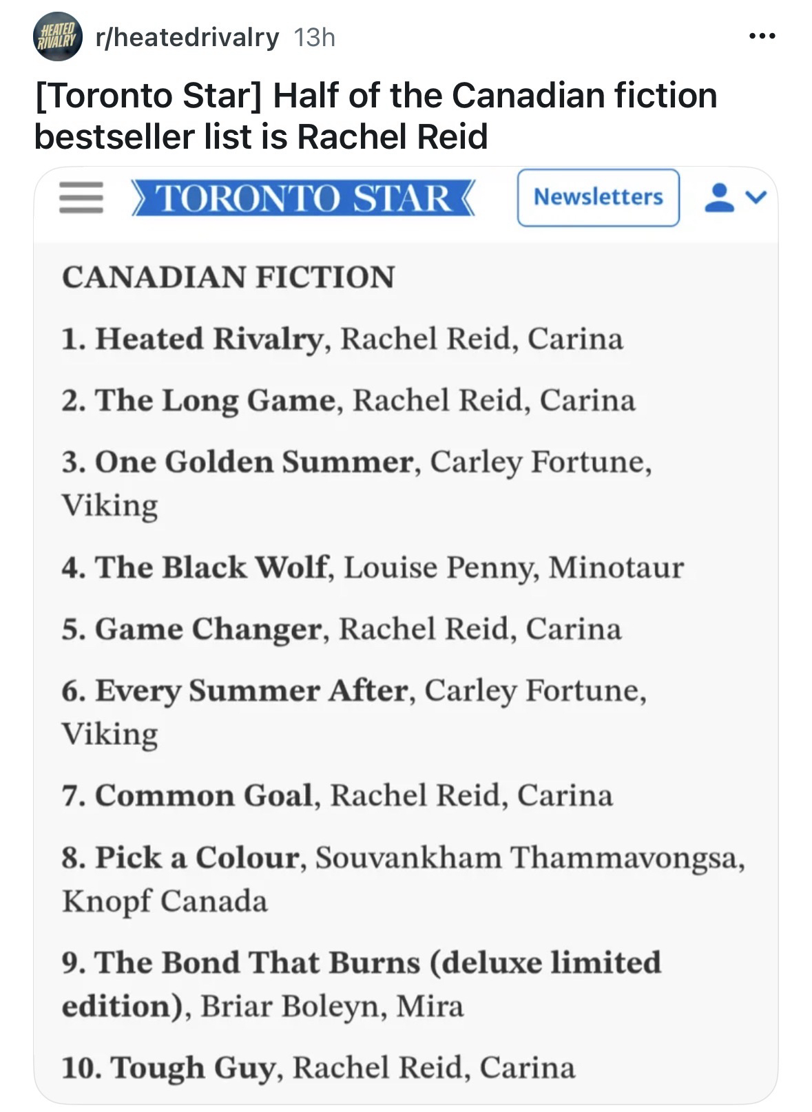Click the user account profile icon

(718, 198)
